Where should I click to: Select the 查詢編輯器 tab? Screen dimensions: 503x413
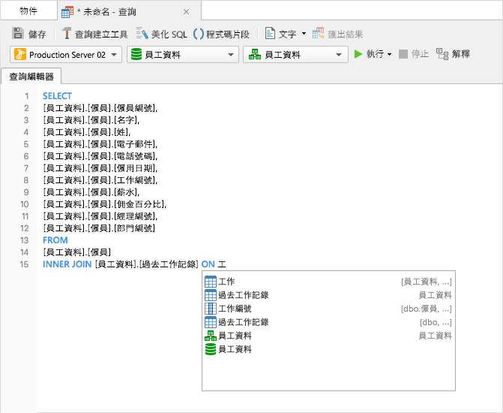(x=31, y=77)
